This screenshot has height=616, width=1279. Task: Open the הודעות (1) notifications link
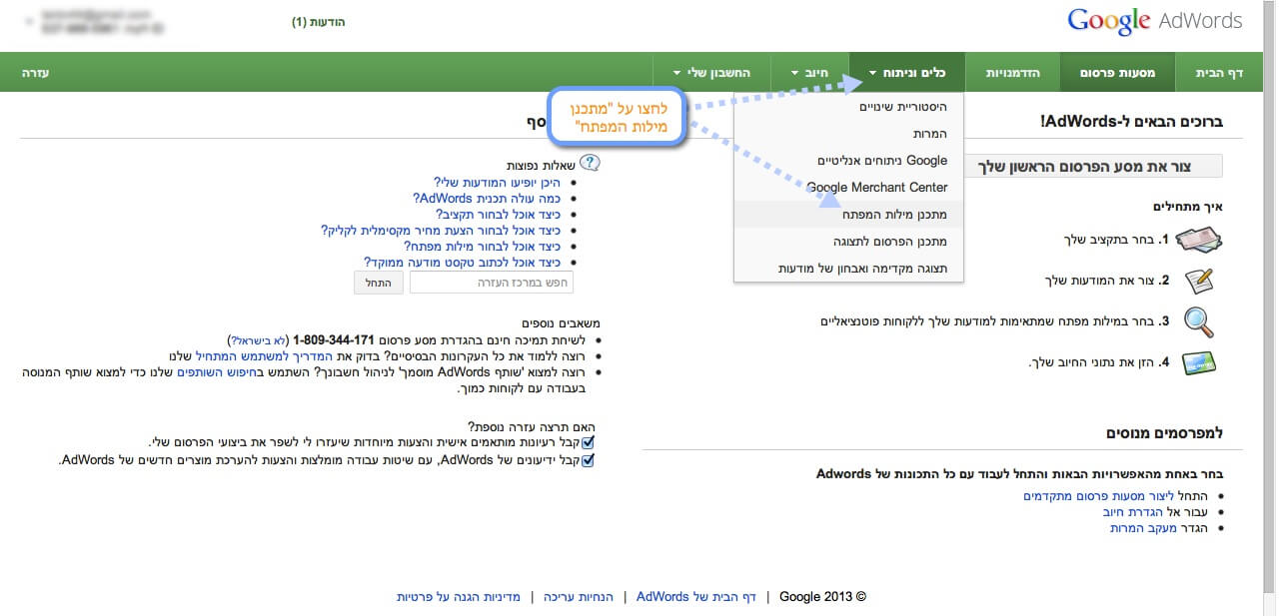319,22
